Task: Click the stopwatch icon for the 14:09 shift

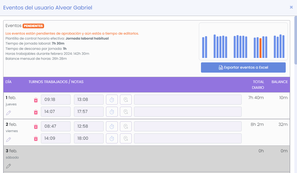Action: pos(112,138)
